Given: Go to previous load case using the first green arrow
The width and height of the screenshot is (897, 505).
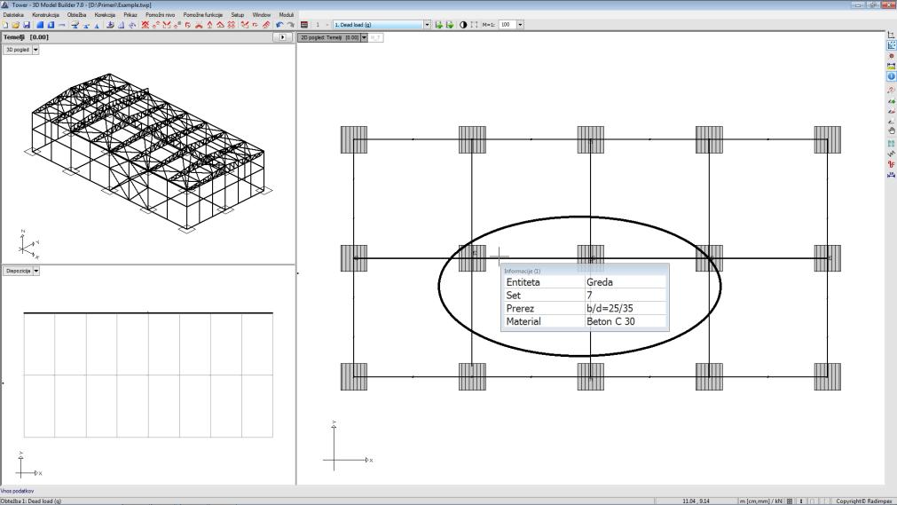Looking at the screenshot, I should point(439,25).
